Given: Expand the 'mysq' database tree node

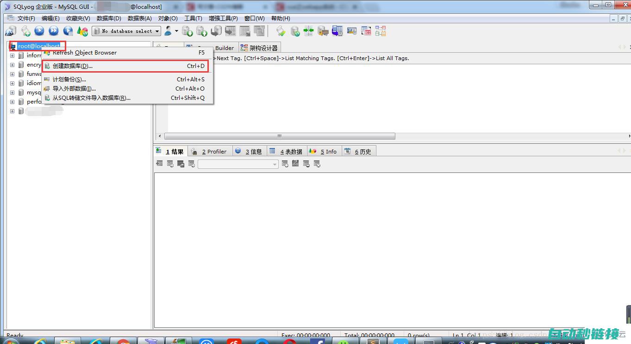Looking at the screenshot, I should coord(12,92).
